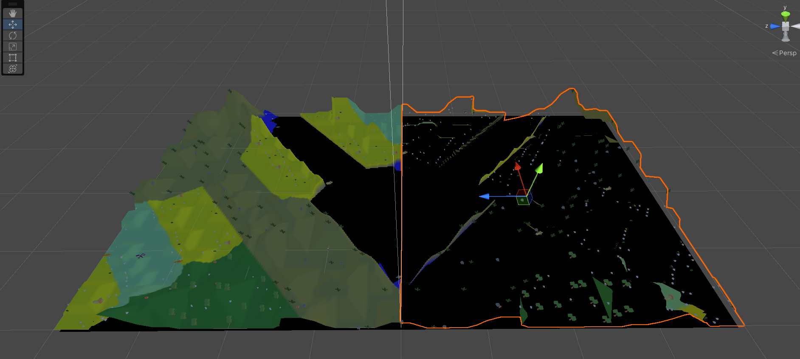Select the Move tool

tap(13, 25)
